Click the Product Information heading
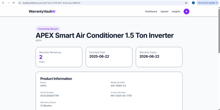 tap(56, 79)
